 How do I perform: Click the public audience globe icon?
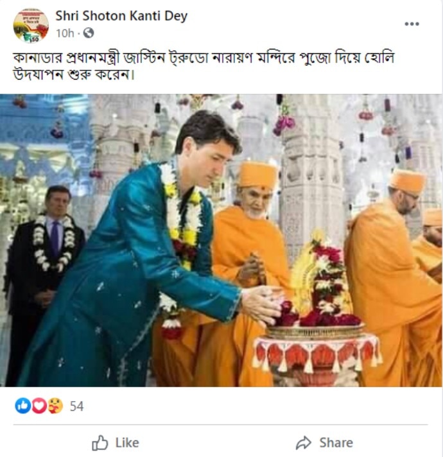tap(89, 33)
